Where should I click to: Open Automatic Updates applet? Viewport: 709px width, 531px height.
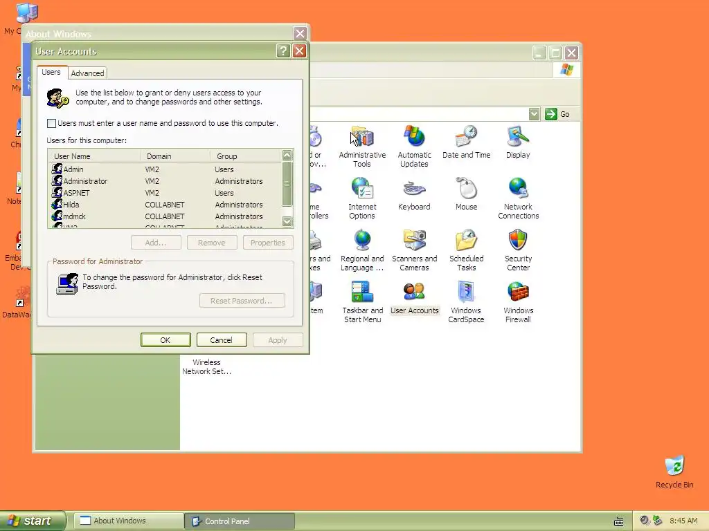pyautogui.click(x=414, y=146)
